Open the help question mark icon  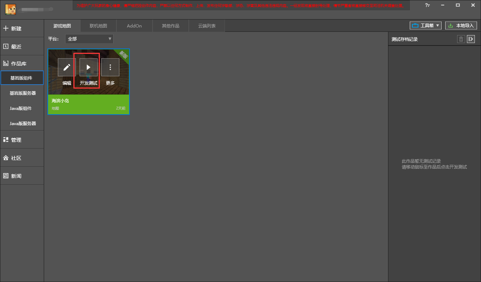pos(427,5)
